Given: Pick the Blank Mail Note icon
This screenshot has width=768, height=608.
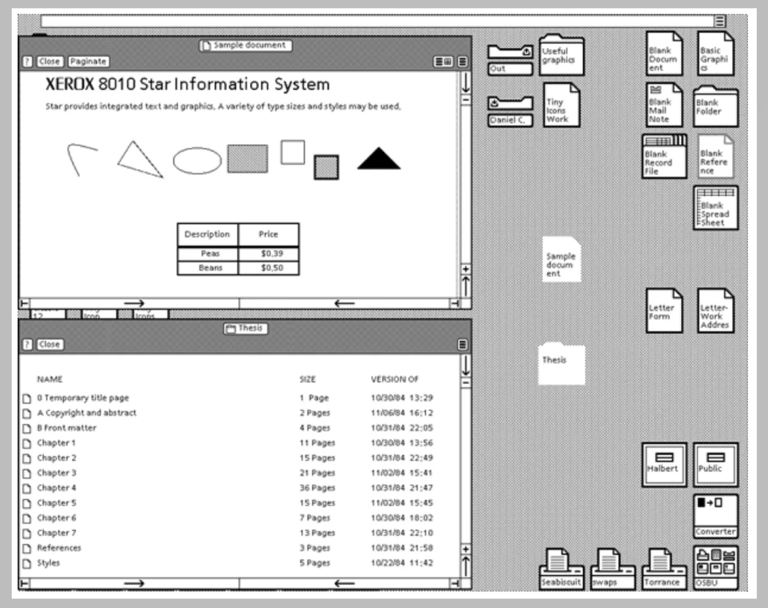Looking at the screenshot, I should point(664,105).
